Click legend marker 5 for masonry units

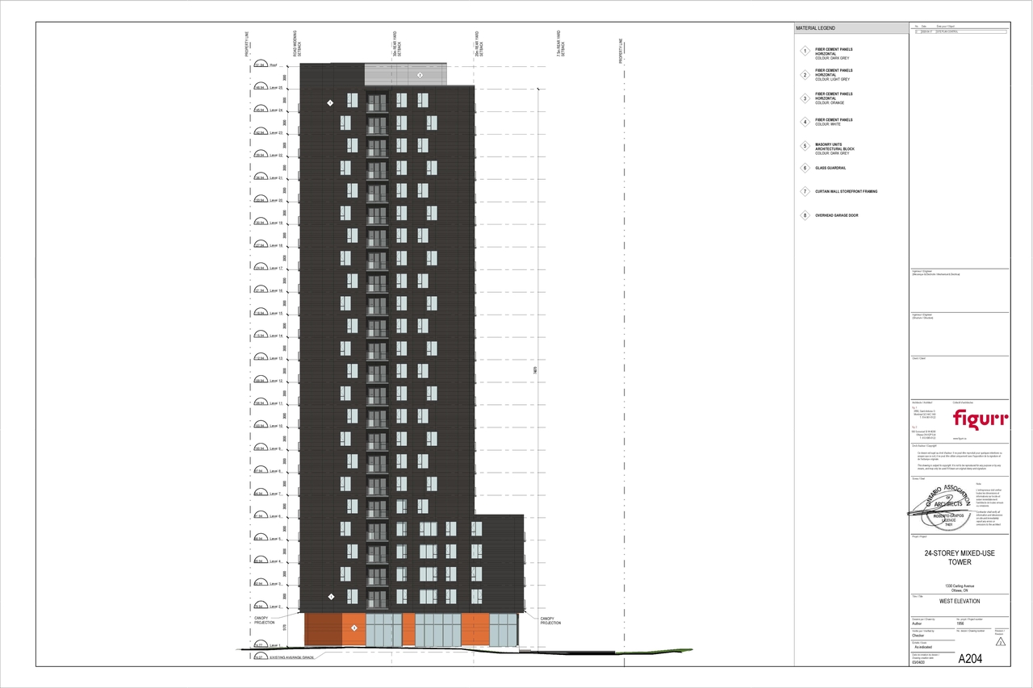coord(805,147)
